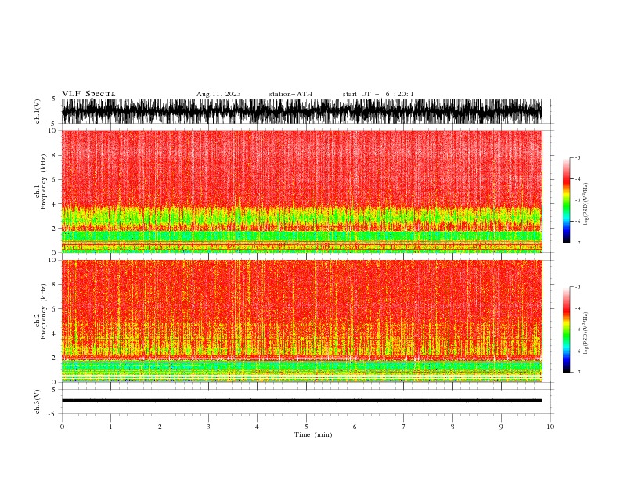
Task: Click time-axis tick label "10"
Action: click(x=550, y=427)
